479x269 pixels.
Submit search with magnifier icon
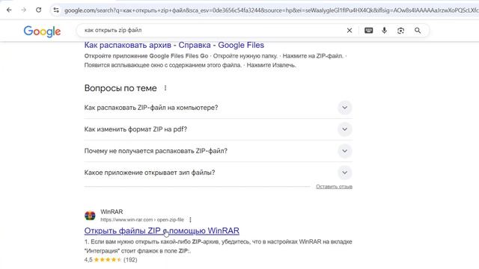pos(418,31)
